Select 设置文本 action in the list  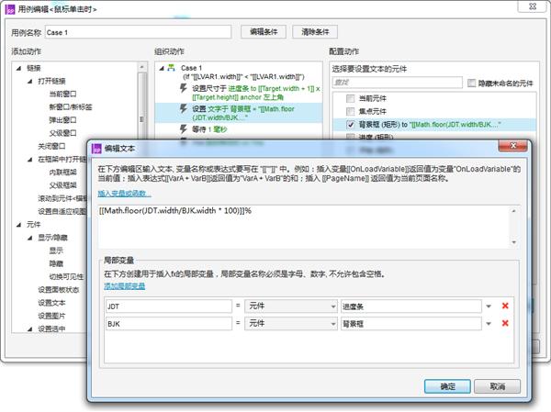tap(51, 301)
